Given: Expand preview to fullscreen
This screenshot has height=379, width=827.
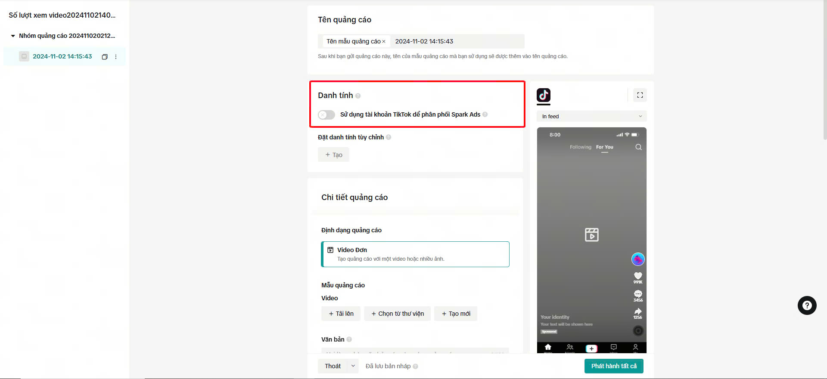Looking at the screenshot, I should pos(640,95).
